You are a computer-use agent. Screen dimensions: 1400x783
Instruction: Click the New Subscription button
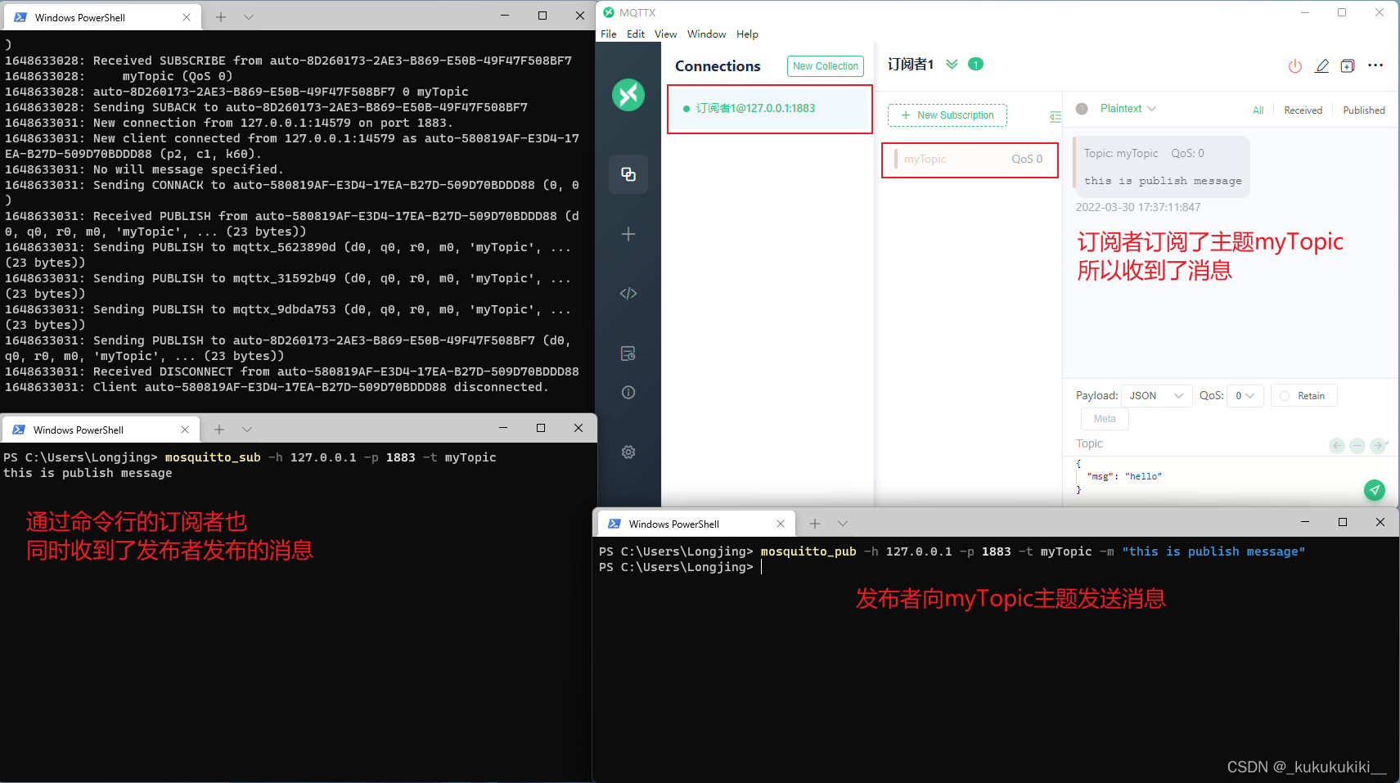[948, 115]
